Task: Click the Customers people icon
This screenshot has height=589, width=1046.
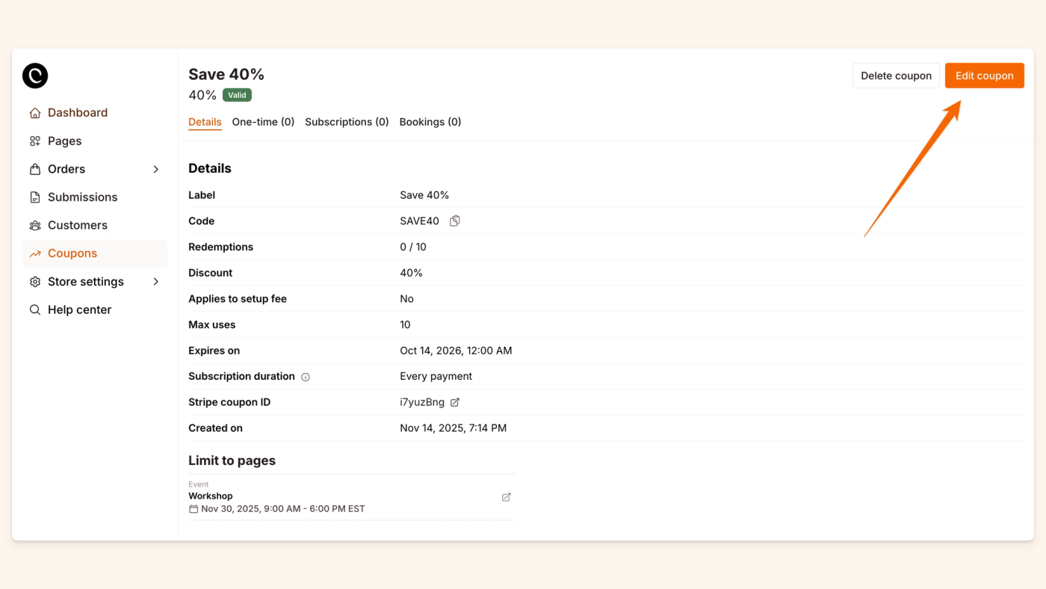Action: click(x=35, y=226)
